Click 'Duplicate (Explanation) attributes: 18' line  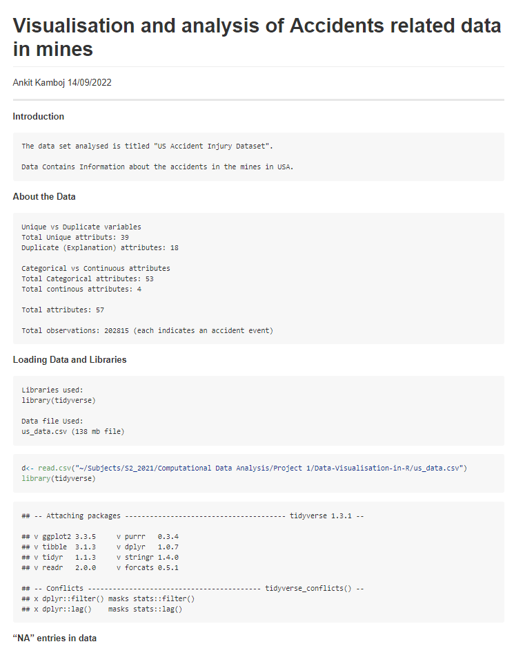click(x=100, y=247)
